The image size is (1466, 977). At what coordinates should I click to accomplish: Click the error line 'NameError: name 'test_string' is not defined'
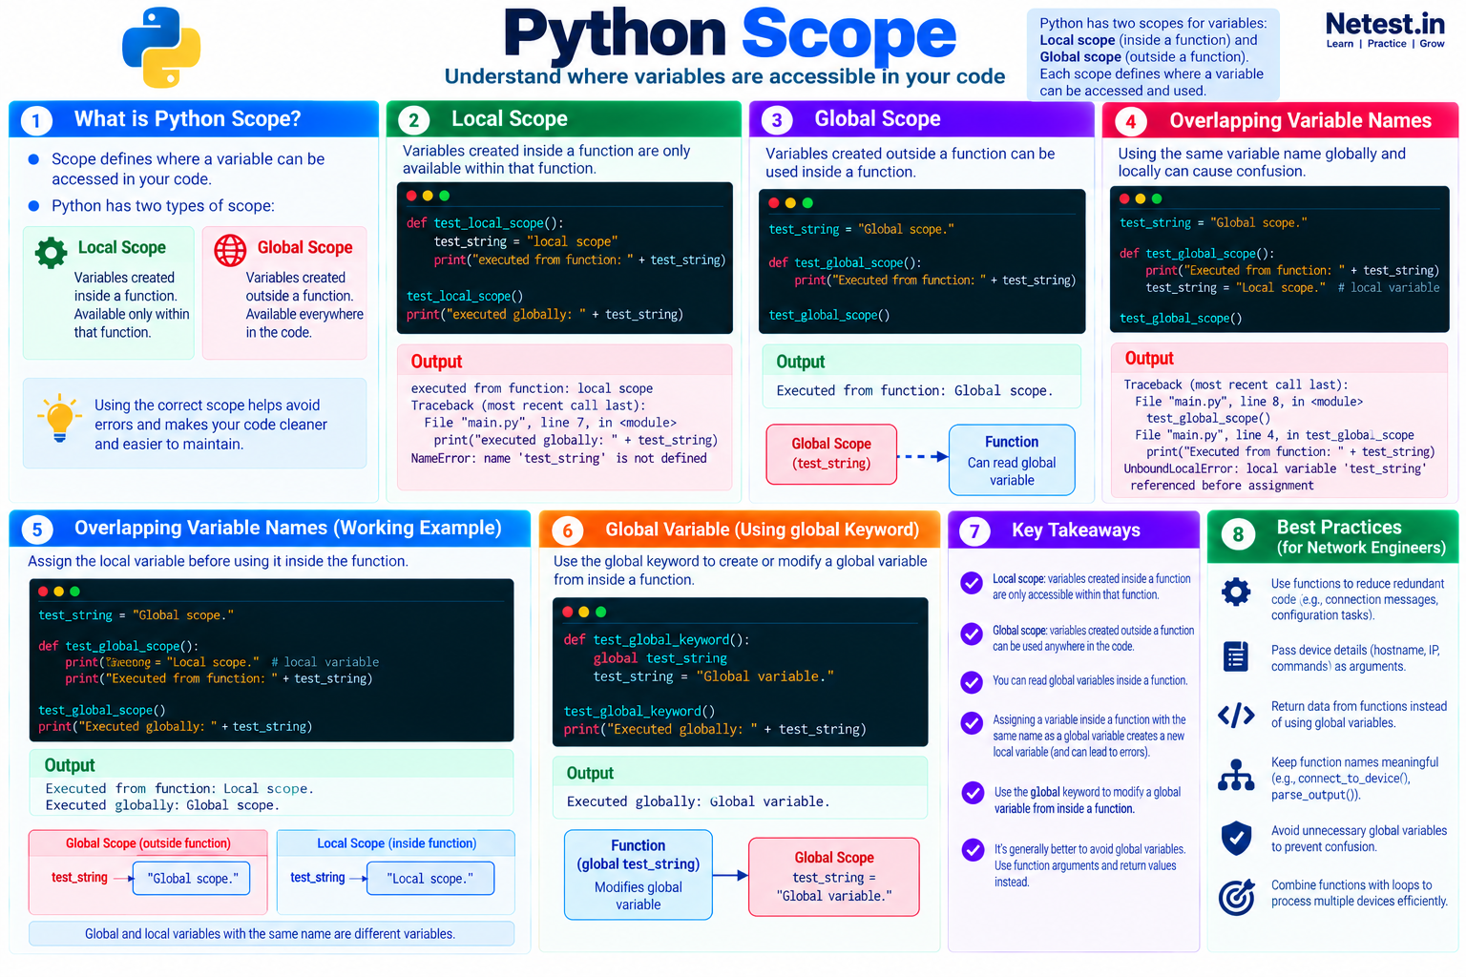[x=559, y=459]
